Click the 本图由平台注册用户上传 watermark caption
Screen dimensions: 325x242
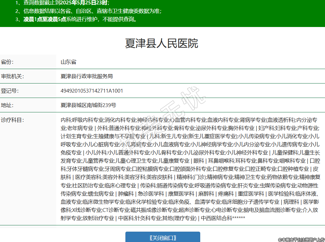pyautogui.click(x=301, y=239)
